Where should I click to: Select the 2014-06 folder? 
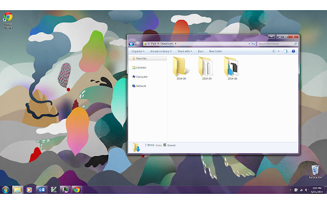[232, 67]
